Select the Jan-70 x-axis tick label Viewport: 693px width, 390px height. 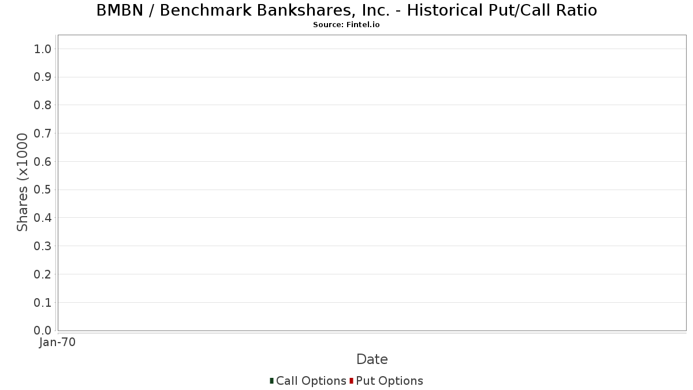point(58,343)
